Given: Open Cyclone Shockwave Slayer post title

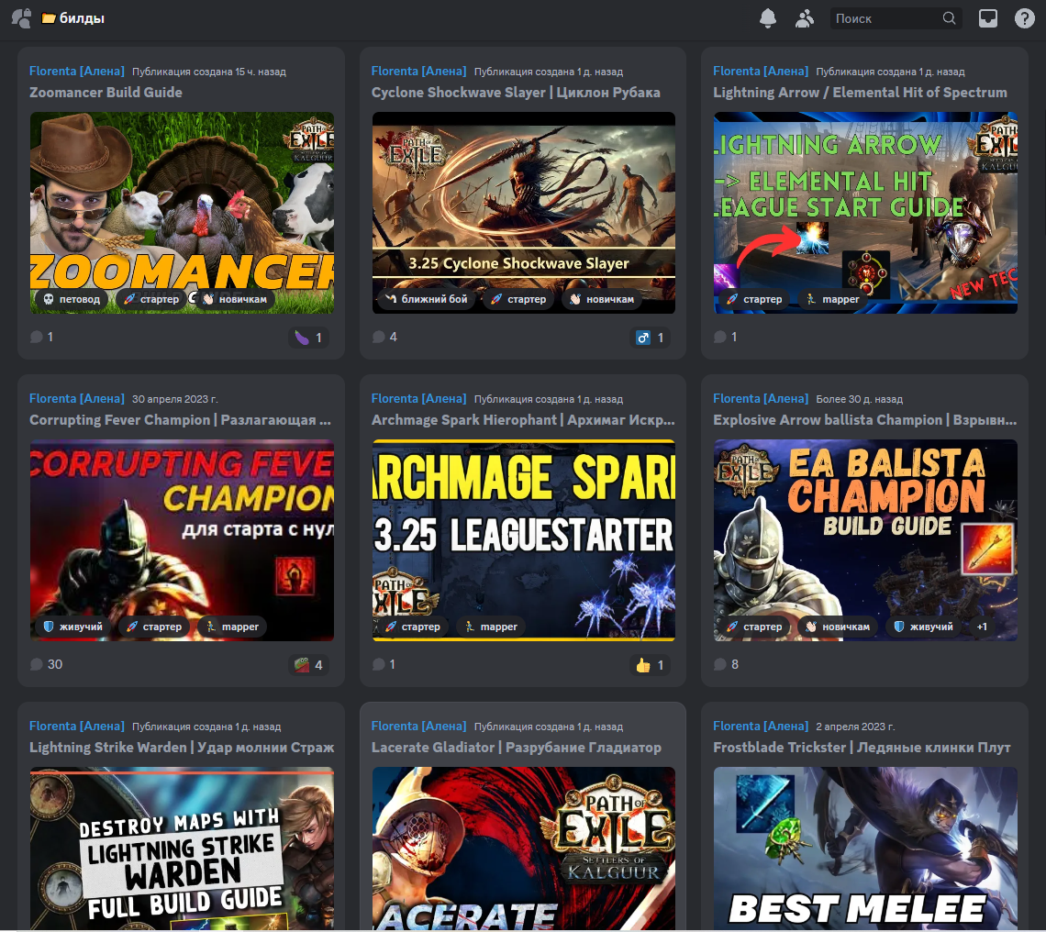Looking at the screenshot, I should (x=516, y=92).
